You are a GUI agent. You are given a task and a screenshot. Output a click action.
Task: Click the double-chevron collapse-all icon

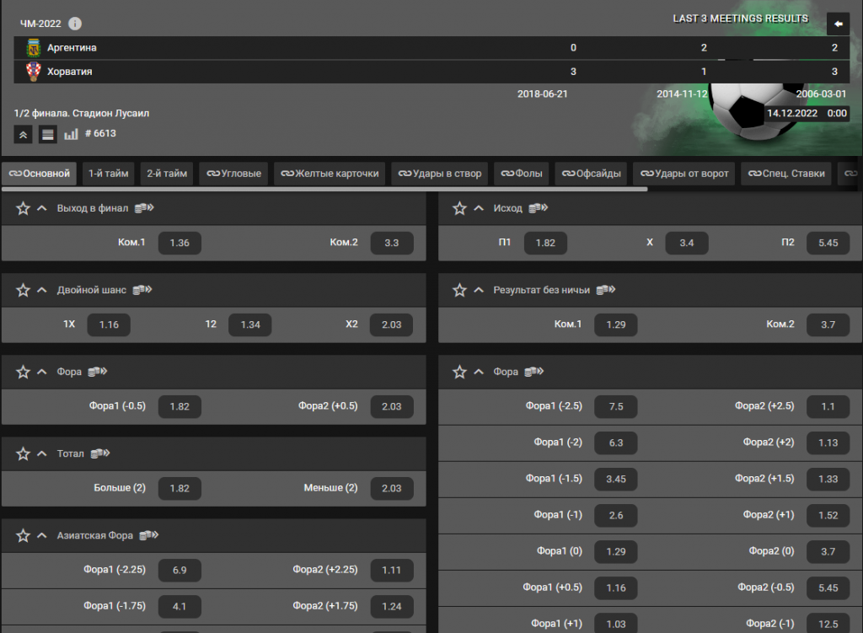click(24, 134)
